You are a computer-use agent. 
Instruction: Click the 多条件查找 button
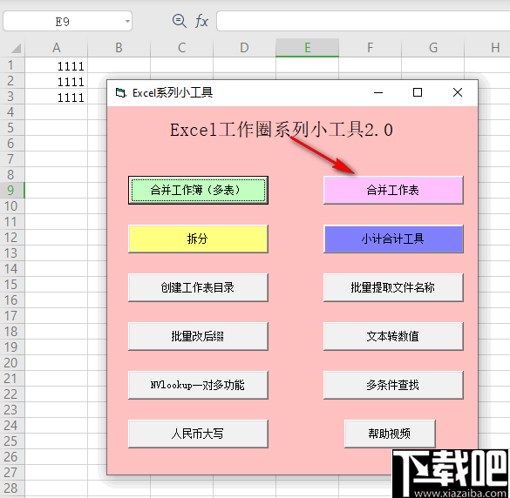point(393,385)
